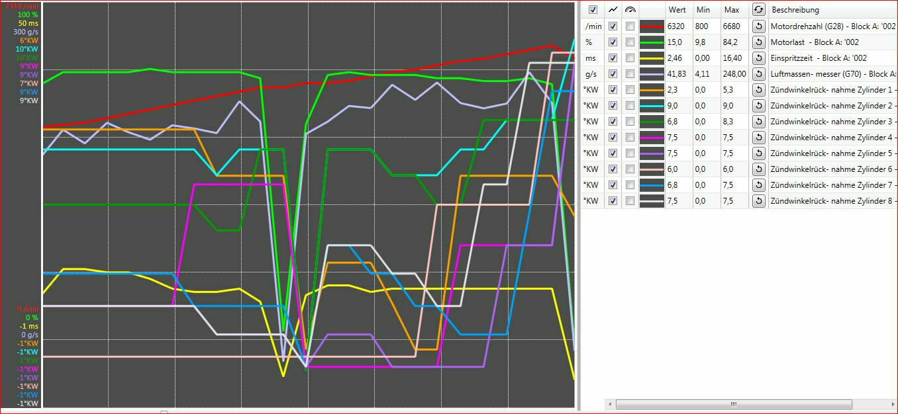This screenshot has height=414, width=898.
Task: Click reset icon for Zylinder 3 row
Action: coord(758,122)
